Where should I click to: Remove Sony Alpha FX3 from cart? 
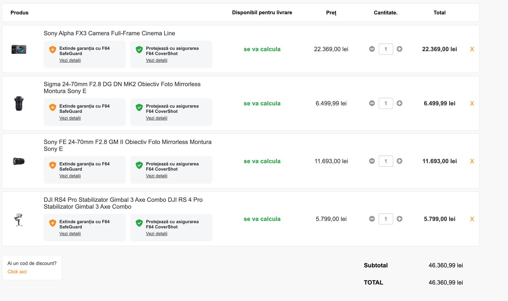pyautogui.click(x=472, y=49)
